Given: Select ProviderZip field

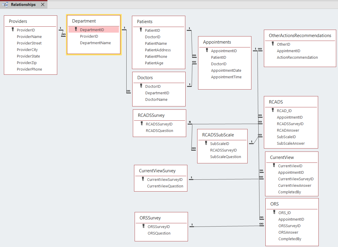Looking at the screenshot, I should 27,63.
